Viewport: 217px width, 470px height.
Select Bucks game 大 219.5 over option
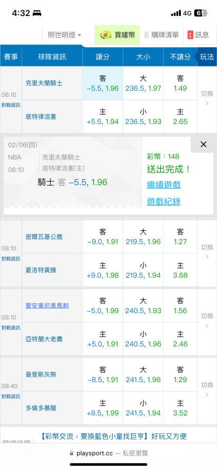[x=143, y=237]
